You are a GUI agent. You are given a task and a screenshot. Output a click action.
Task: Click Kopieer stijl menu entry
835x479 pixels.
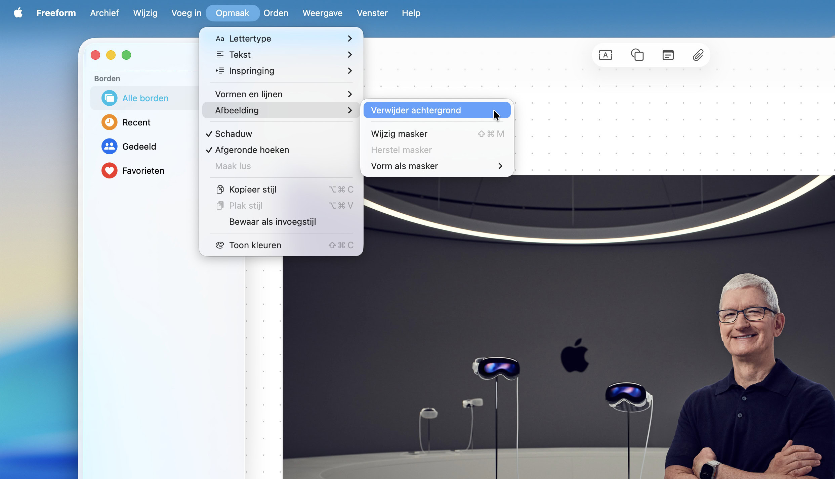coord(253,190)
